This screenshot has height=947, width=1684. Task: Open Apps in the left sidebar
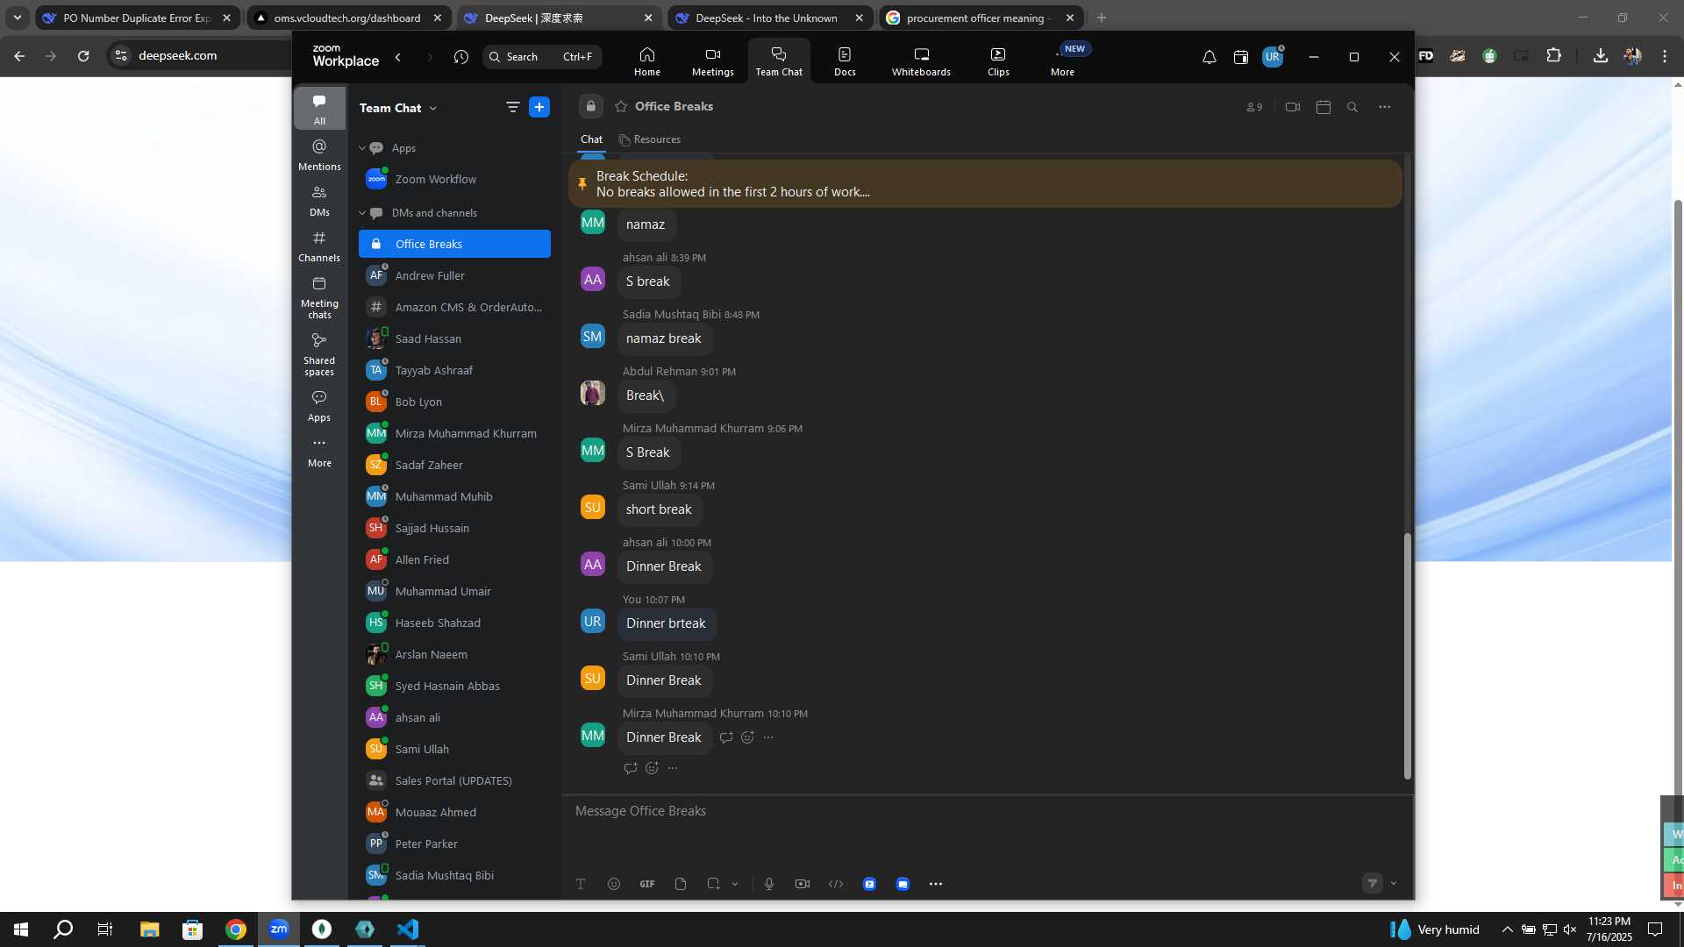(319, 406)
